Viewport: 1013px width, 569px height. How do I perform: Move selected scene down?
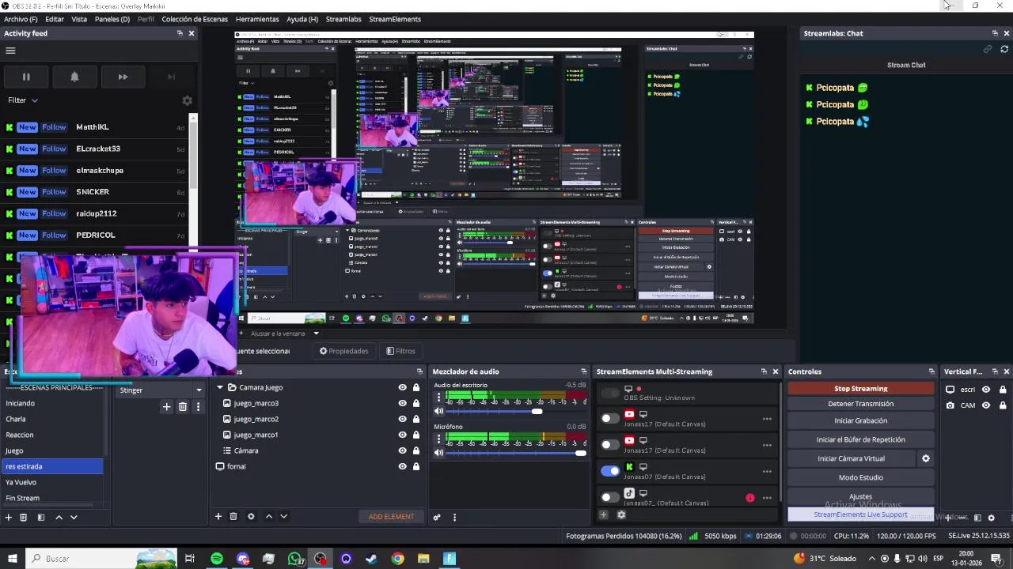pyautogui.click(x=74, y=517)
